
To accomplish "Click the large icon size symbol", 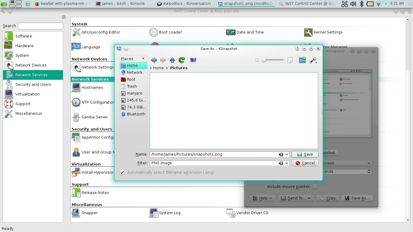I will pos(290,60).
